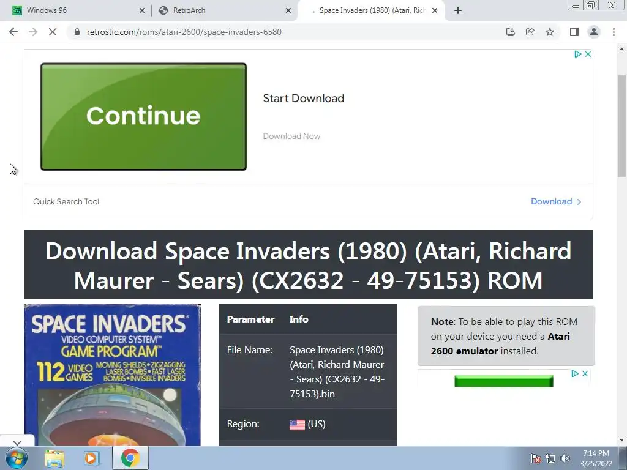Click the scrollbar down arrow
Image resolution: width=627 pixels, height=470 pixels.
621,441
